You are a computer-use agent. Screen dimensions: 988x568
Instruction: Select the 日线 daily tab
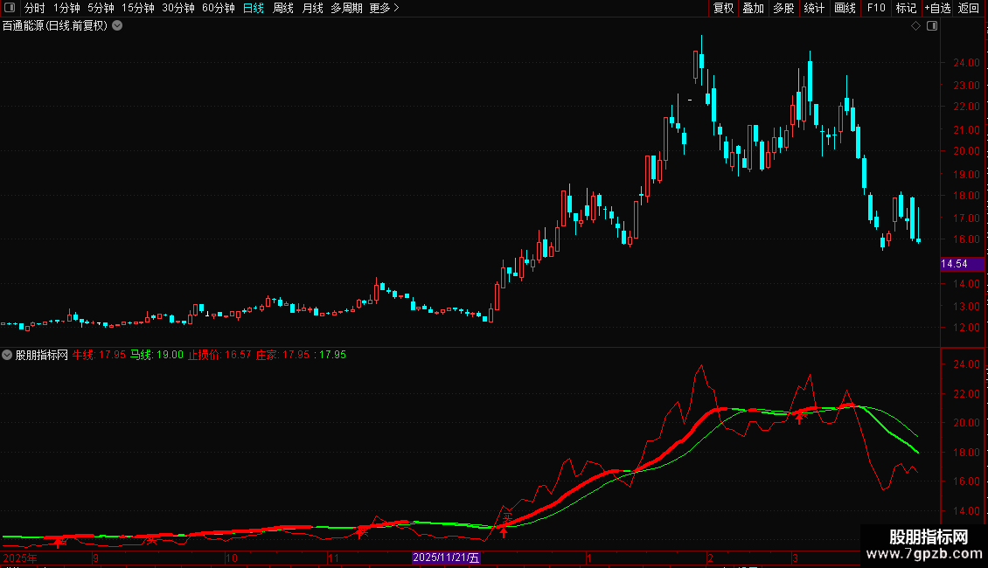point(254,8)
